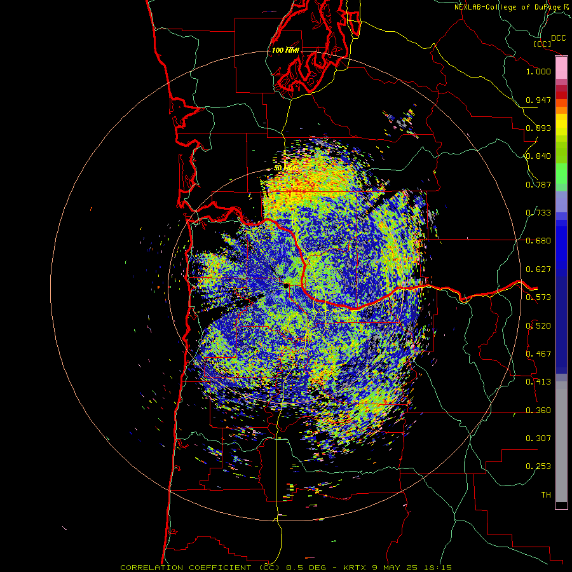Click the 0.787 scale value
Screen dimensions: 572x572
tap(538, 184)
